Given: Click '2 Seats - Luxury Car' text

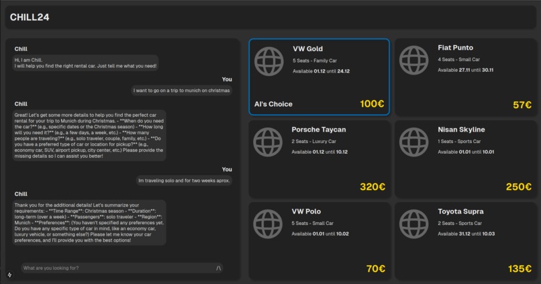Looking at the screenshot, I should pyautogui.click(x=313, y=141).
